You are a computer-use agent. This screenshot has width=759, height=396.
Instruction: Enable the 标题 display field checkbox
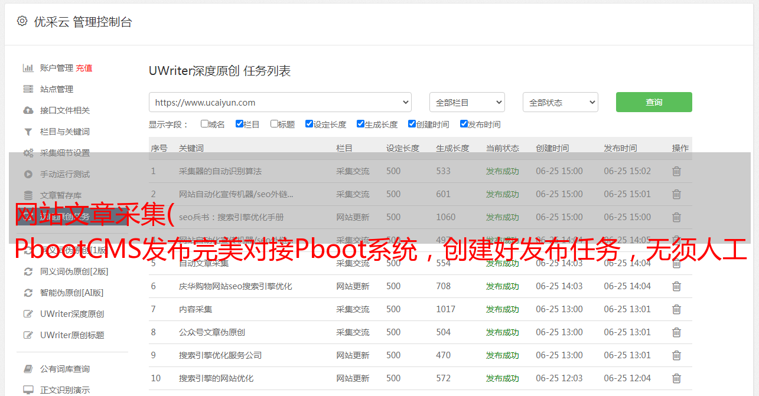click(x=274, y=124)
